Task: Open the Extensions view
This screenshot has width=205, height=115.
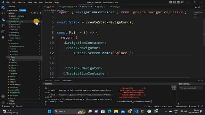Action: (x=3, y=32)
